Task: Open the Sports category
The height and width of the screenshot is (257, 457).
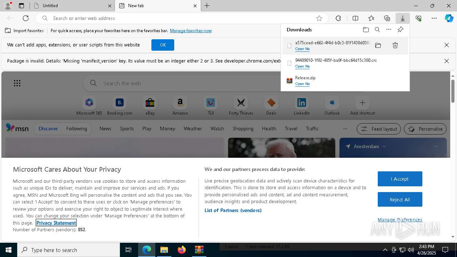Action: [x=127, y=128]
